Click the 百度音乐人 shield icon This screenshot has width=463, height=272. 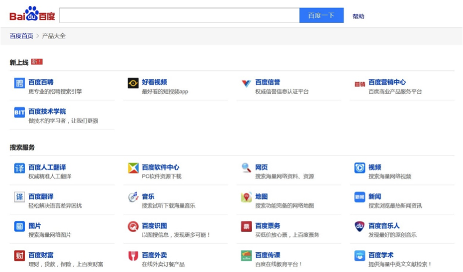[x=359, y=226]
